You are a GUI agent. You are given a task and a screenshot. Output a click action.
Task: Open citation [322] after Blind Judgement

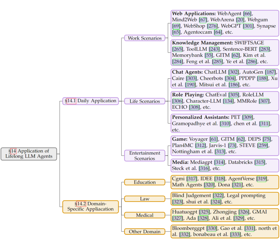click(x=218, y=196)
